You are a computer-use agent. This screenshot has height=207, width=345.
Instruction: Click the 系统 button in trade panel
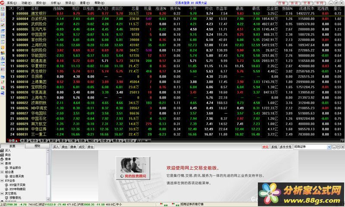(274, 147)
